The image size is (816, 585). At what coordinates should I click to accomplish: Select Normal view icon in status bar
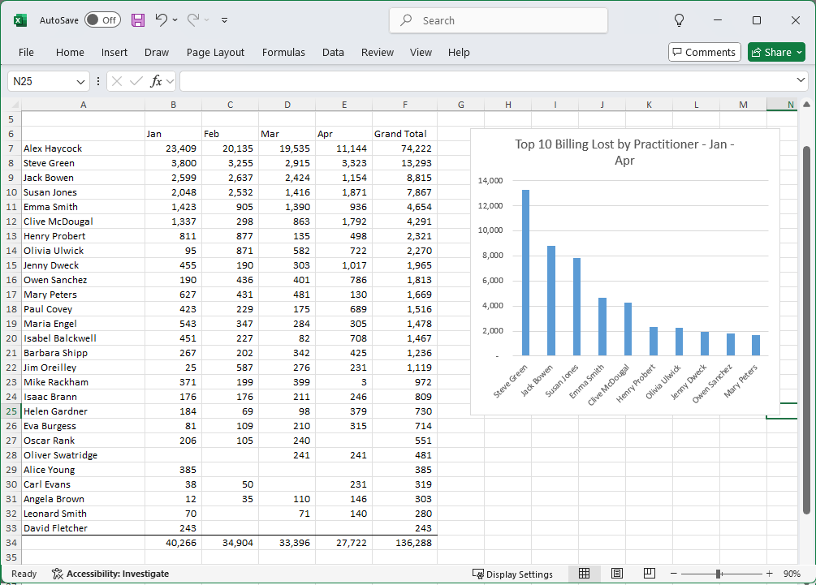tap(584, 574)
